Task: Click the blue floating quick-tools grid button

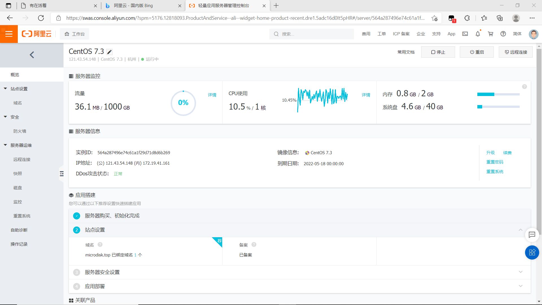Action: (532, 252)
